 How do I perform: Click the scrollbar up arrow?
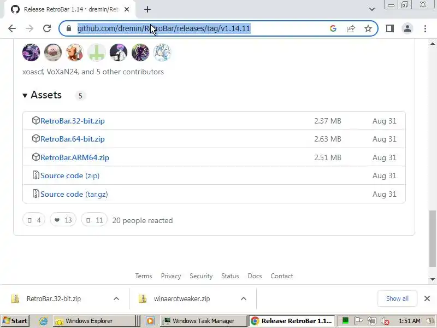click(x=433, y=44)
